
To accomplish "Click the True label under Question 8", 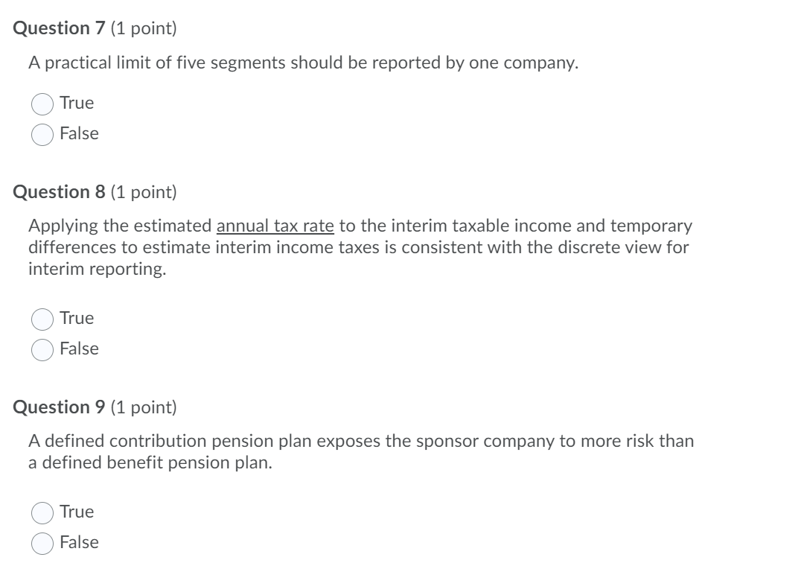I will (x=77, y=318).
